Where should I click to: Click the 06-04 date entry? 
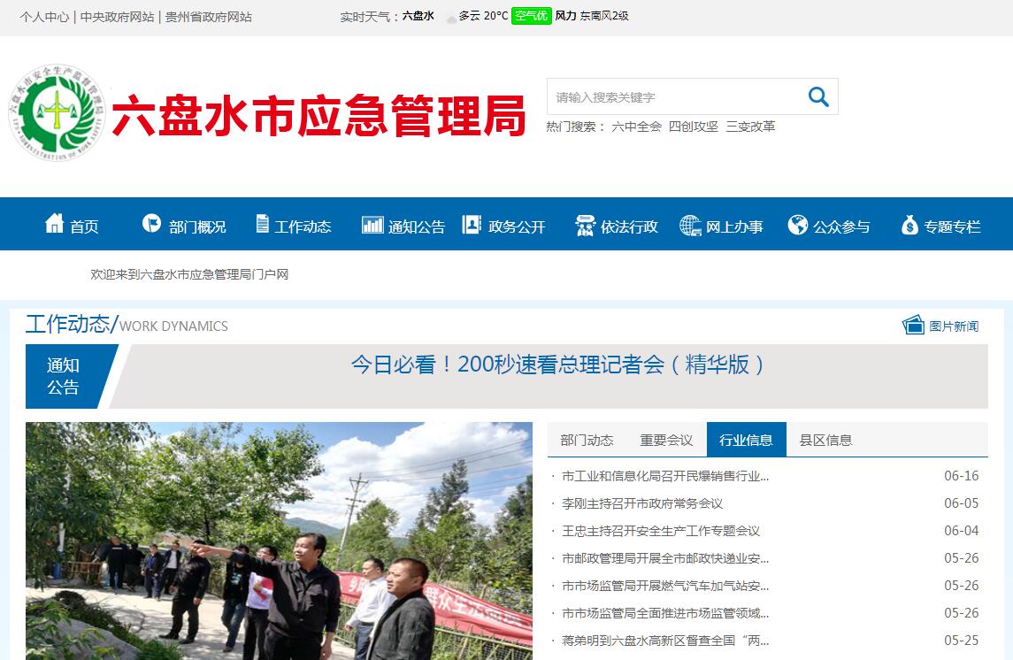coord(962,531)
